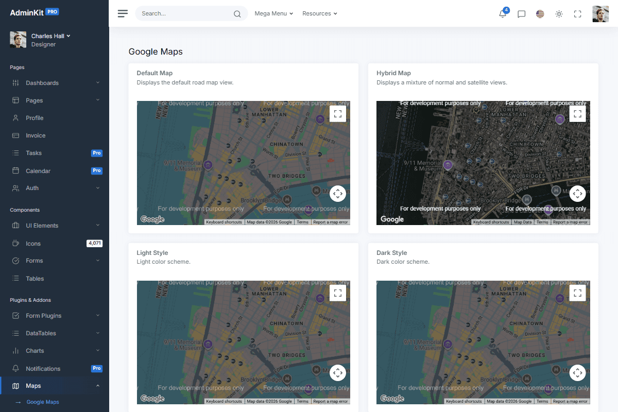The height and width of the screenshot is (412, 618).
Task: Click the Maps icon in sidebar
Action: [15, 386]
